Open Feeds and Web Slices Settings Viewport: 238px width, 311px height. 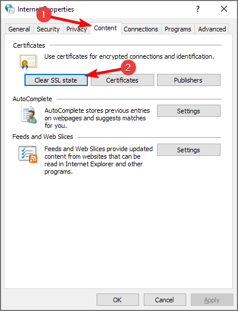(x=189, y=150)
